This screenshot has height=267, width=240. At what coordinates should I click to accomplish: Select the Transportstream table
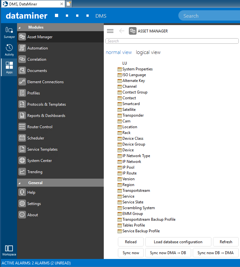[136, 191]
